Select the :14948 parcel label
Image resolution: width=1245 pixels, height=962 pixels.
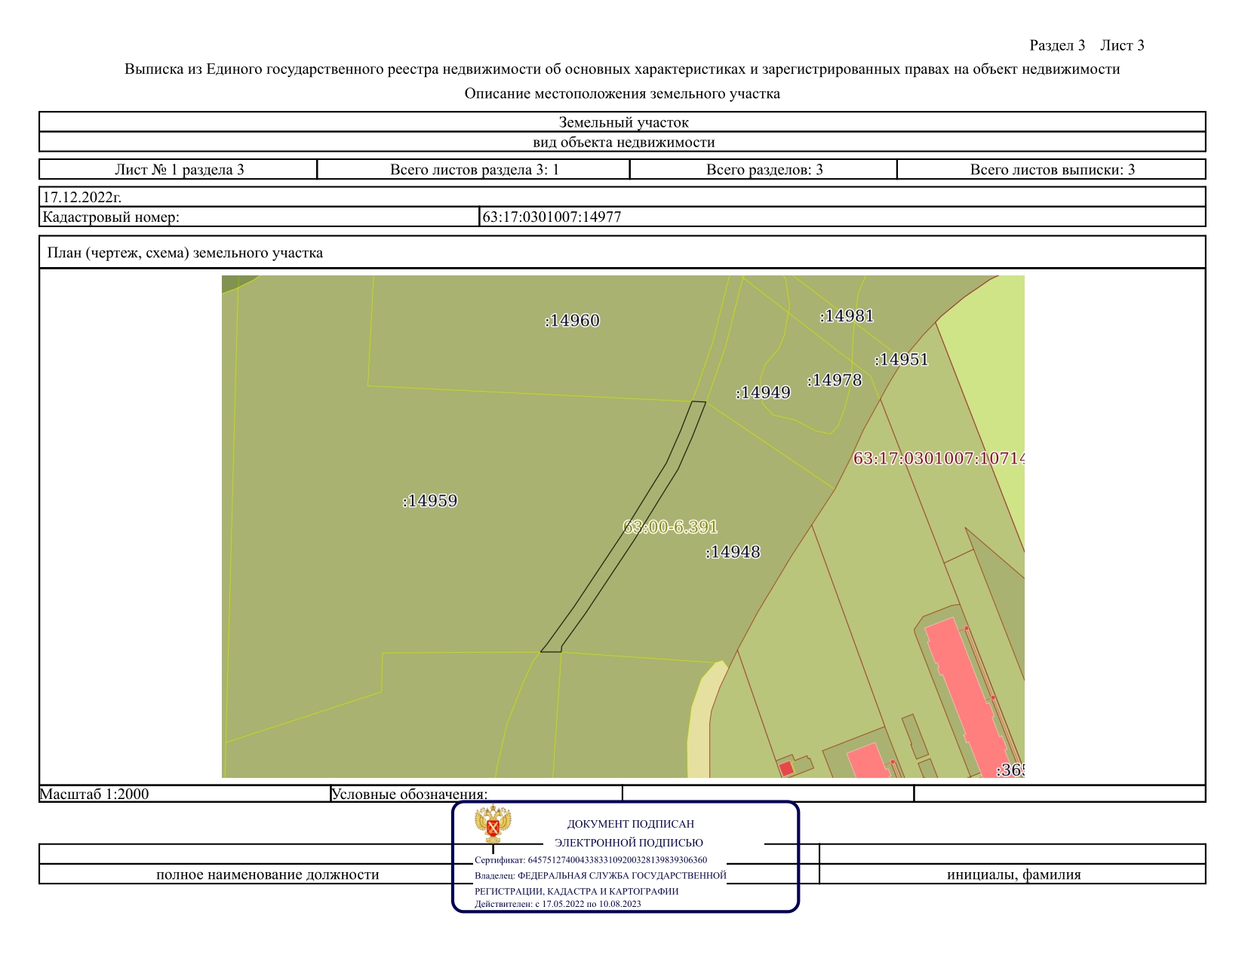pyautogui.click(x=733, y=552)
